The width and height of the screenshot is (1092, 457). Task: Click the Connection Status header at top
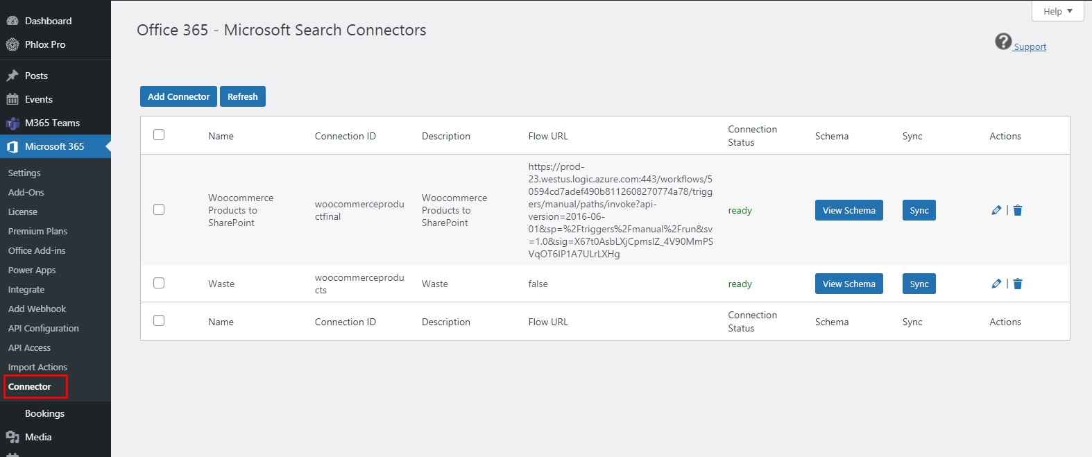click(x=753, y=136)
